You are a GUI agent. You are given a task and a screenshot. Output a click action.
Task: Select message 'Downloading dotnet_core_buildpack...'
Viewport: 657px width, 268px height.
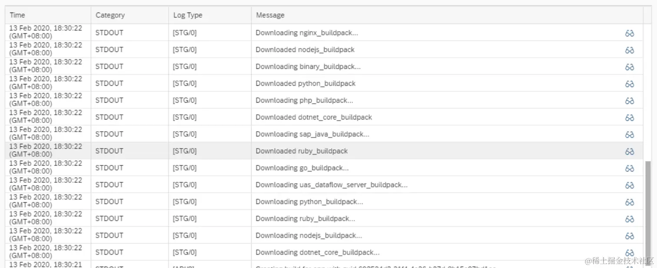318,252
